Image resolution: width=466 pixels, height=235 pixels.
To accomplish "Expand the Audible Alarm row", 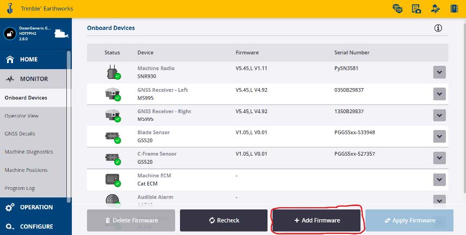I will tap(439, 200).
